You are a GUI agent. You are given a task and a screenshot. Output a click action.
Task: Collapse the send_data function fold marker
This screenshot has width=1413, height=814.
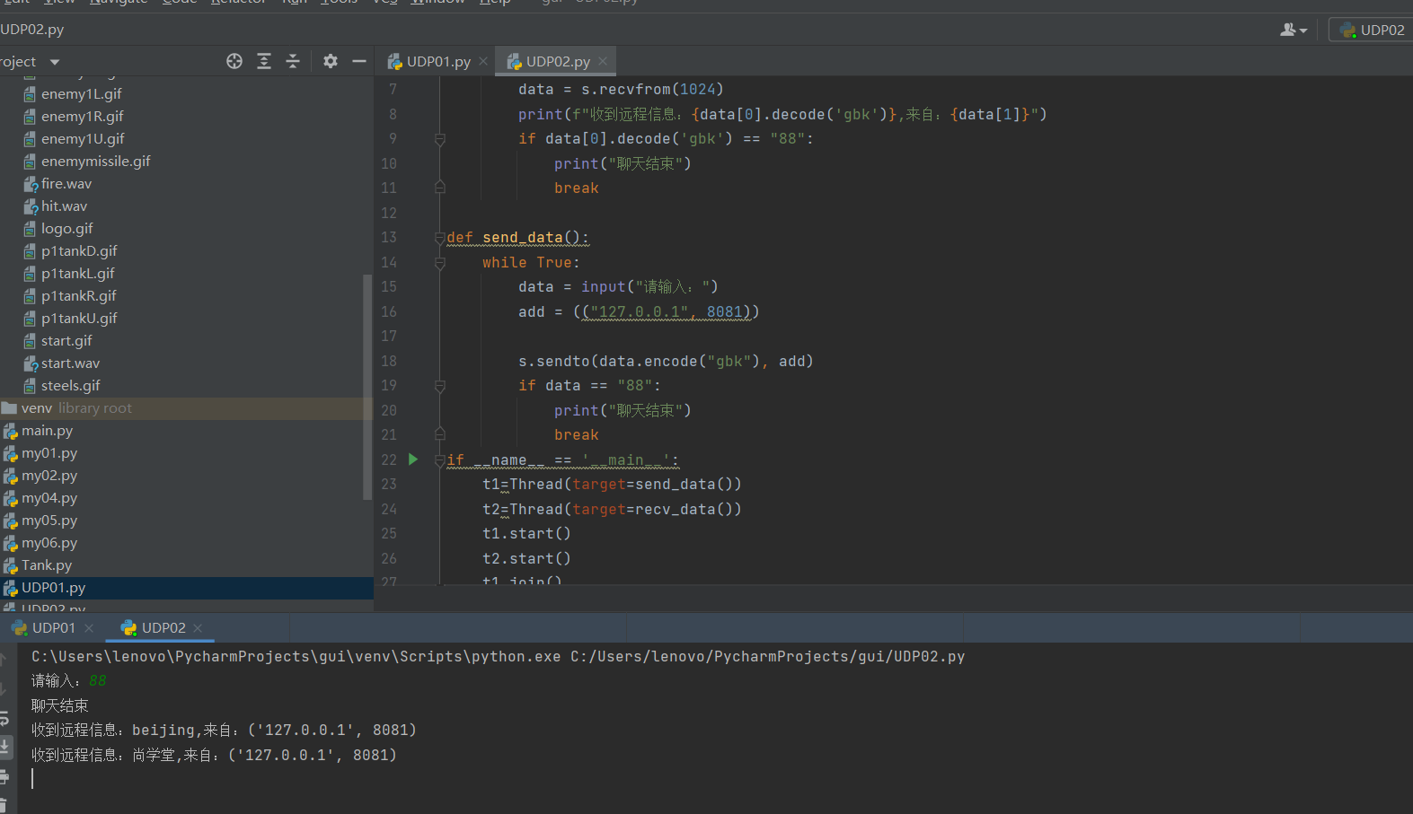click(440, 238)
